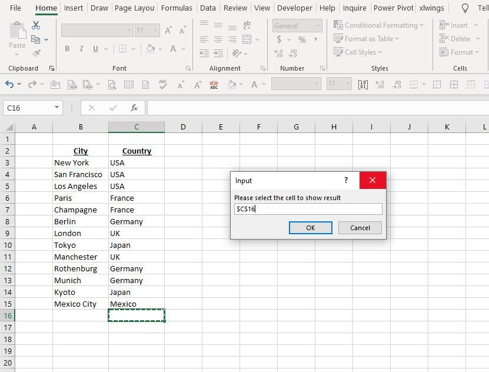Image resolution: width=489 pixels, height=372 pixels.
Task: Click ribbon Decrease Decimal icon
Action: [x=292, y=54]
